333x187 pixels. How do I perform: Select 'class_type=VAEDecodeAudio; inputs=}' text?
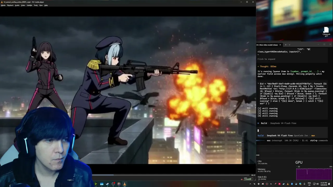[x=279, y=52]
